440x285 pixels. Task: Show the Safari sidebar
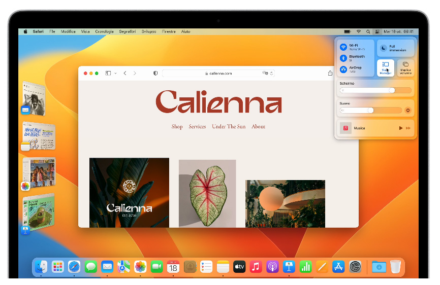point(108,73)
